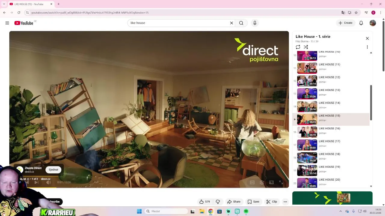Open the Direct pojišťovna companion banner

pos(332,198)
